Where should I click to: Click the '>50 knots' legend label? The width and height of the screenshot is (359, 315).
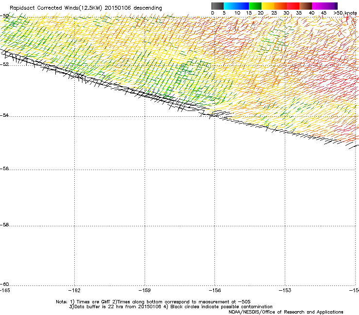345,13
